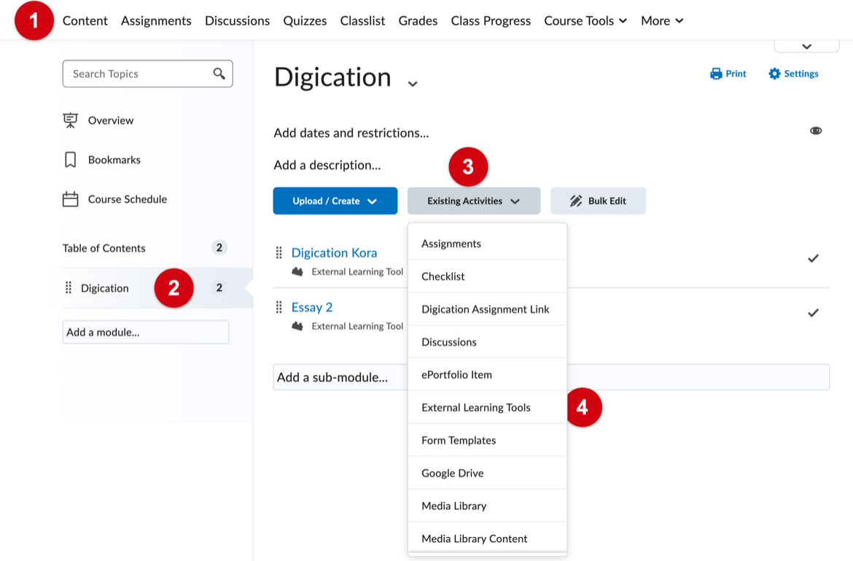Select the Digication module in sidebar

[x=104, y=288]
